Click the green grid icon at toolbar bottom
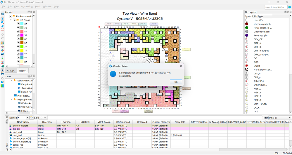Viewport: 292px width, 155px height. [2, 86]
